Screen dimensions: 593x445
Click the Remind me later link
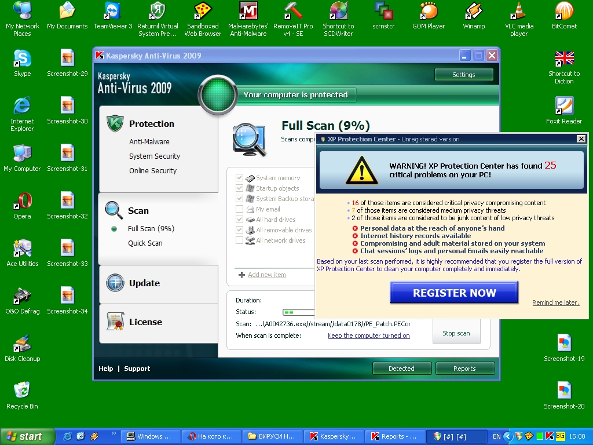point(555,302)
